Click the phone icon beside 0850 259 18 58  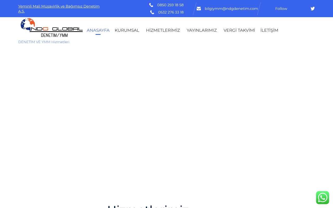(151, 5)
